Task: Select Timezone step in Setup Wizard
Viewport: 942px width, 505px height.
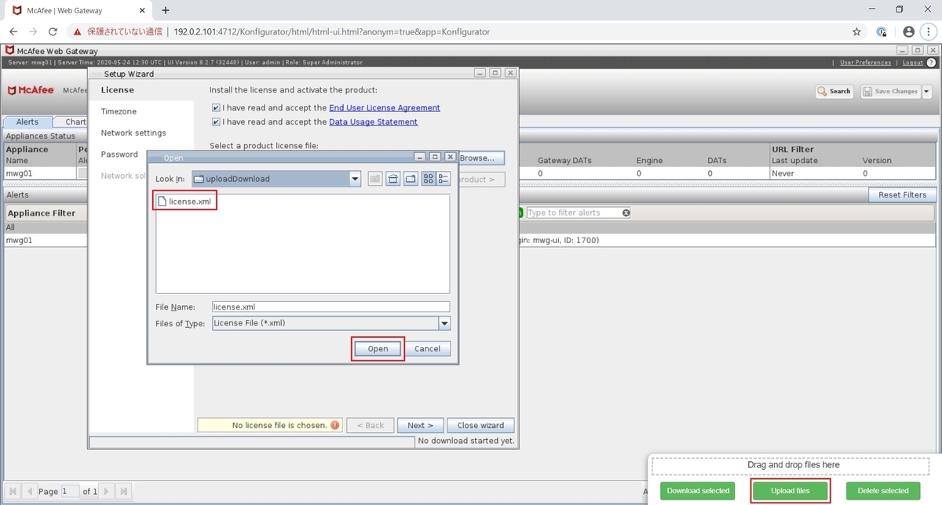Action: tap(119, 111)
